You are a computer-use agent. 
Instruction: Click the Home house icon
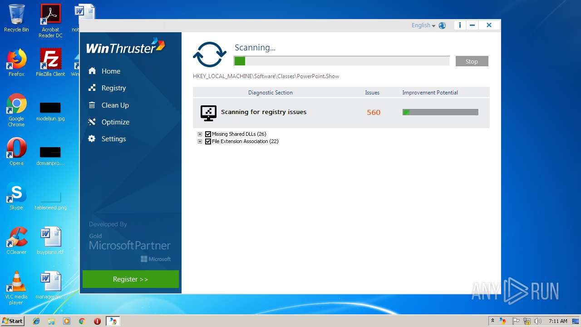[x=92, y=71]
